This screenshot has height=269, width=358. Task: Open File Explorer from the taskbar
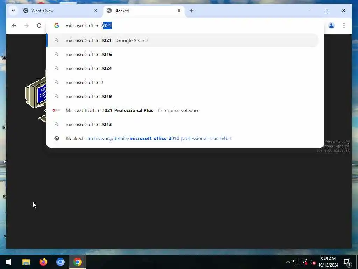26,262
